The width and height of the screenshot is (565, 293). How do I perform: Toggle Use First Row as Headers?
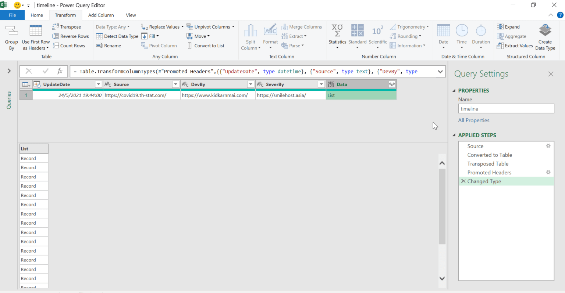pyautogui.click(x=35, y=37)
